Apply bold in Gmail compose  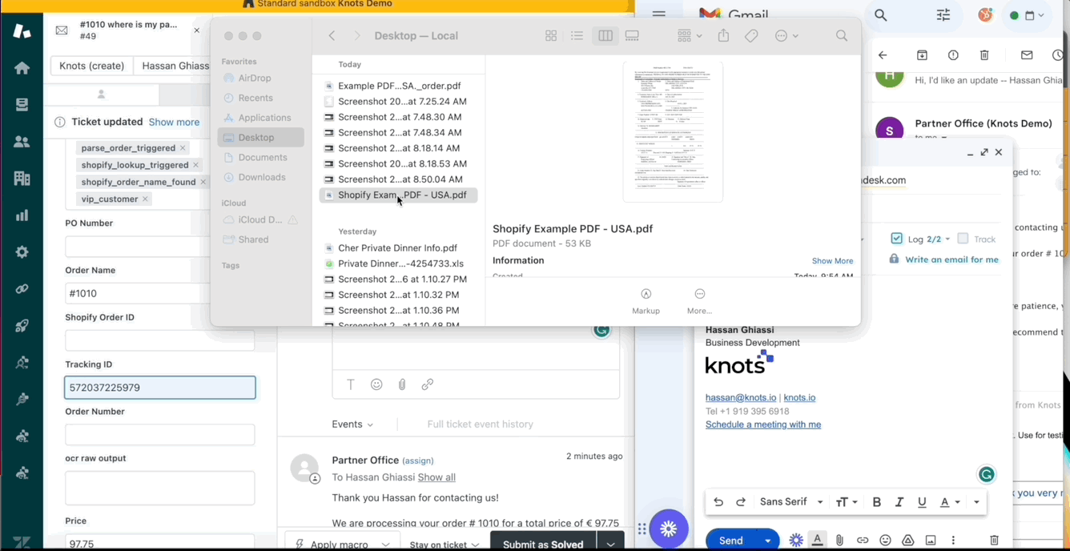(876, 502)
